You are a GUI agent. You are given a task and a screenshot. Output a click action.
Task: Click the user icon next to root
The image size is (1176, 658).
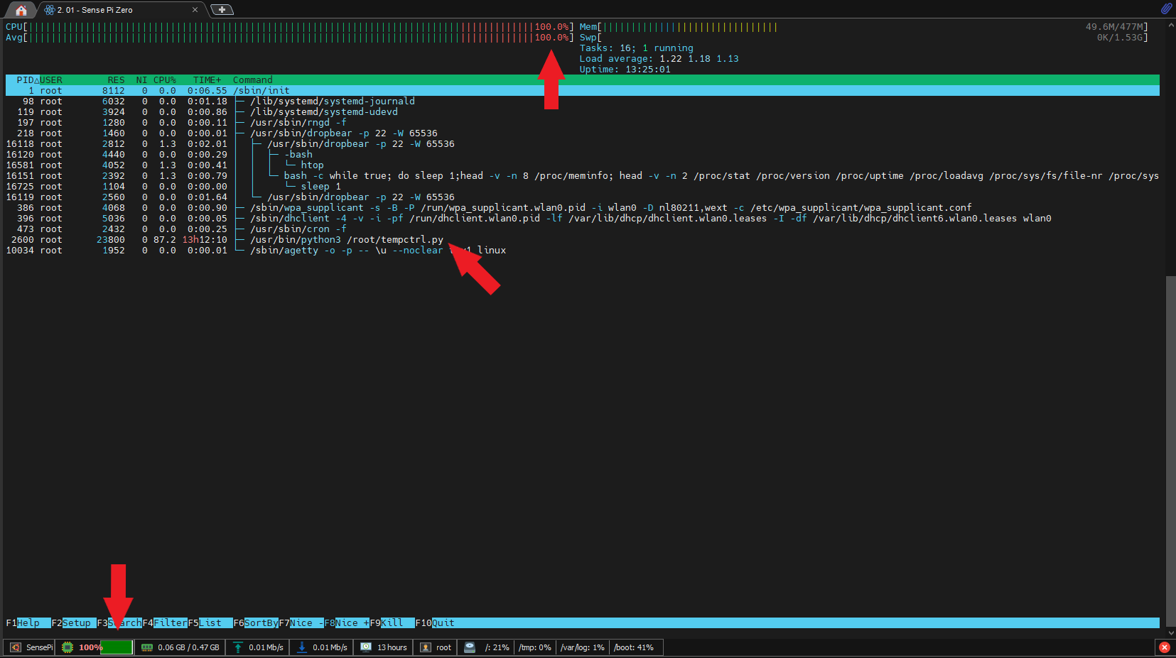[426, 647]
